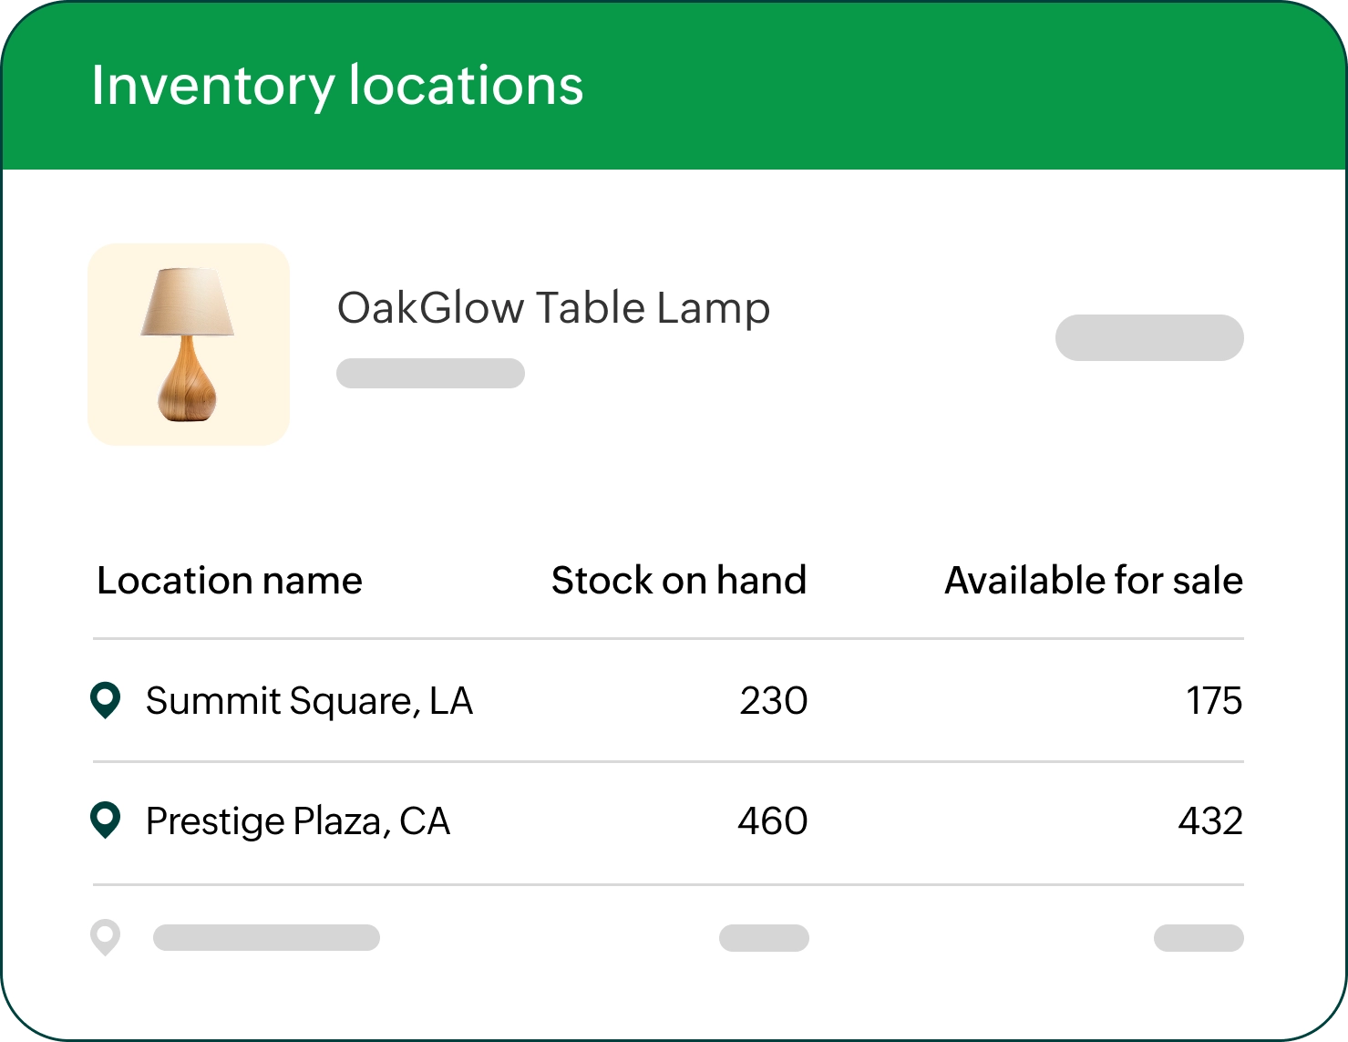Open the Prestige Plaza, CA location

pyautogui.click(x=298, y=821)
